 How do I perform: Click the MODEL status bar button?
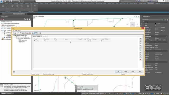pos(102,94)
